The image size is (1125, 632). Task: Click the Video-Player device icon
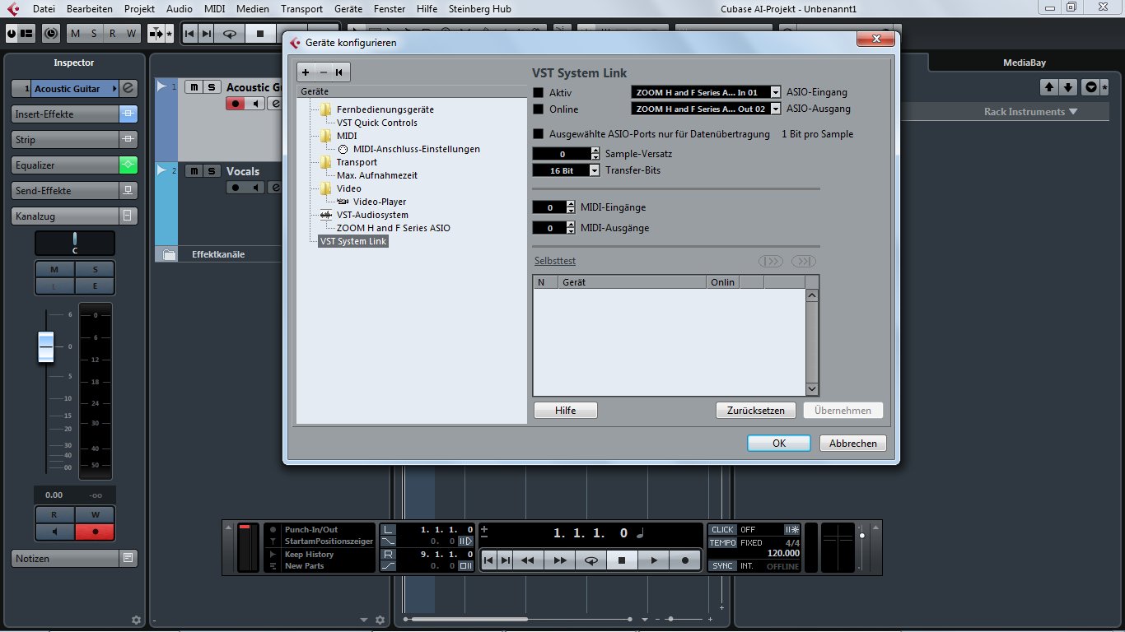point(343,202)
